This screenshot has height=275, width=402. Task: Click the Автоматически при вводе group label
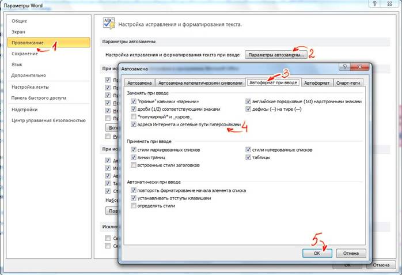coord(154,182)
